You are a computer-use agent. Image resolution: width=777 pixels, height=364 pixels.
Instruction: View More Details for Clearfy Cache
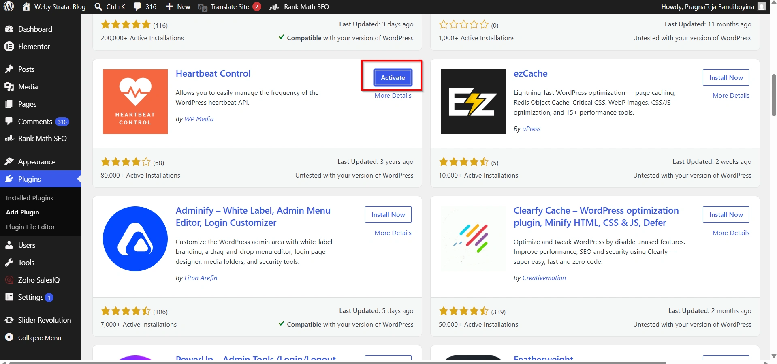coord(731,233)
